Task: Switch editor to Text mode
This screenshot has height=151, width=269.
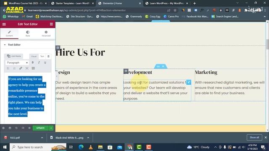Action: 42,56
